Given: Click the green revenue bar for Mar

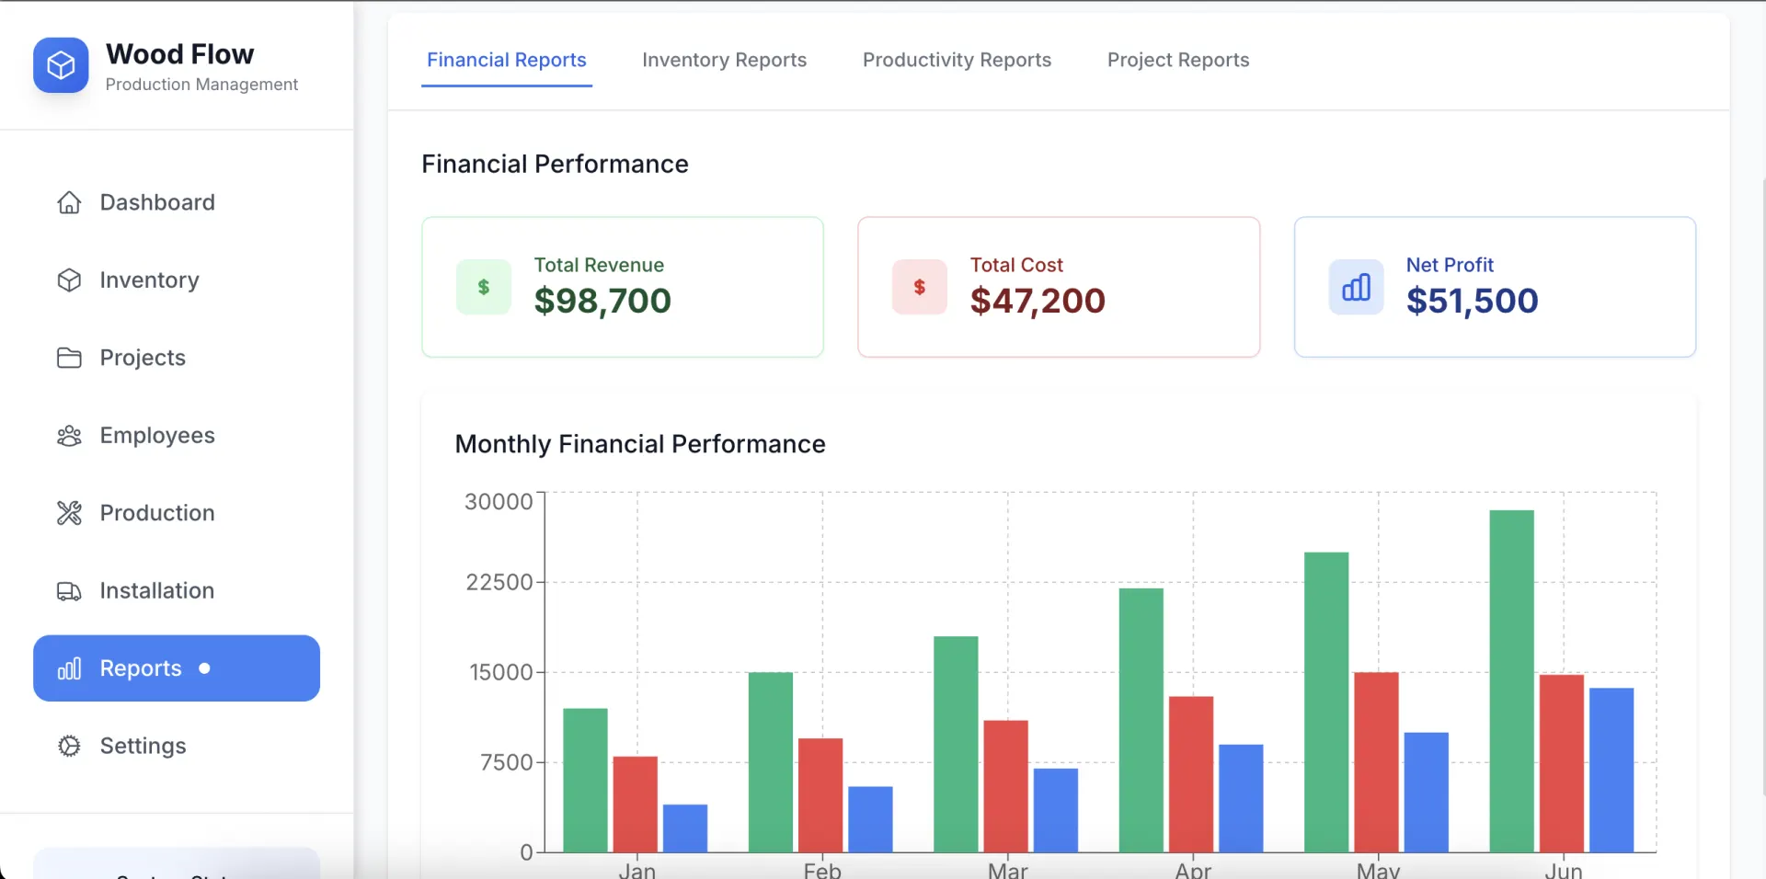Looking at the screenshot, I should pos(956,744).
